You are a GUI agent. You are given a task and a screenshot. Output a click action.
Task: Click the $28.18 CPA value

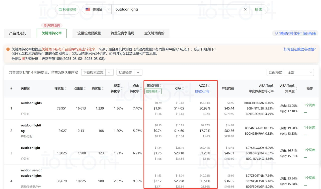tap(179, 153)
